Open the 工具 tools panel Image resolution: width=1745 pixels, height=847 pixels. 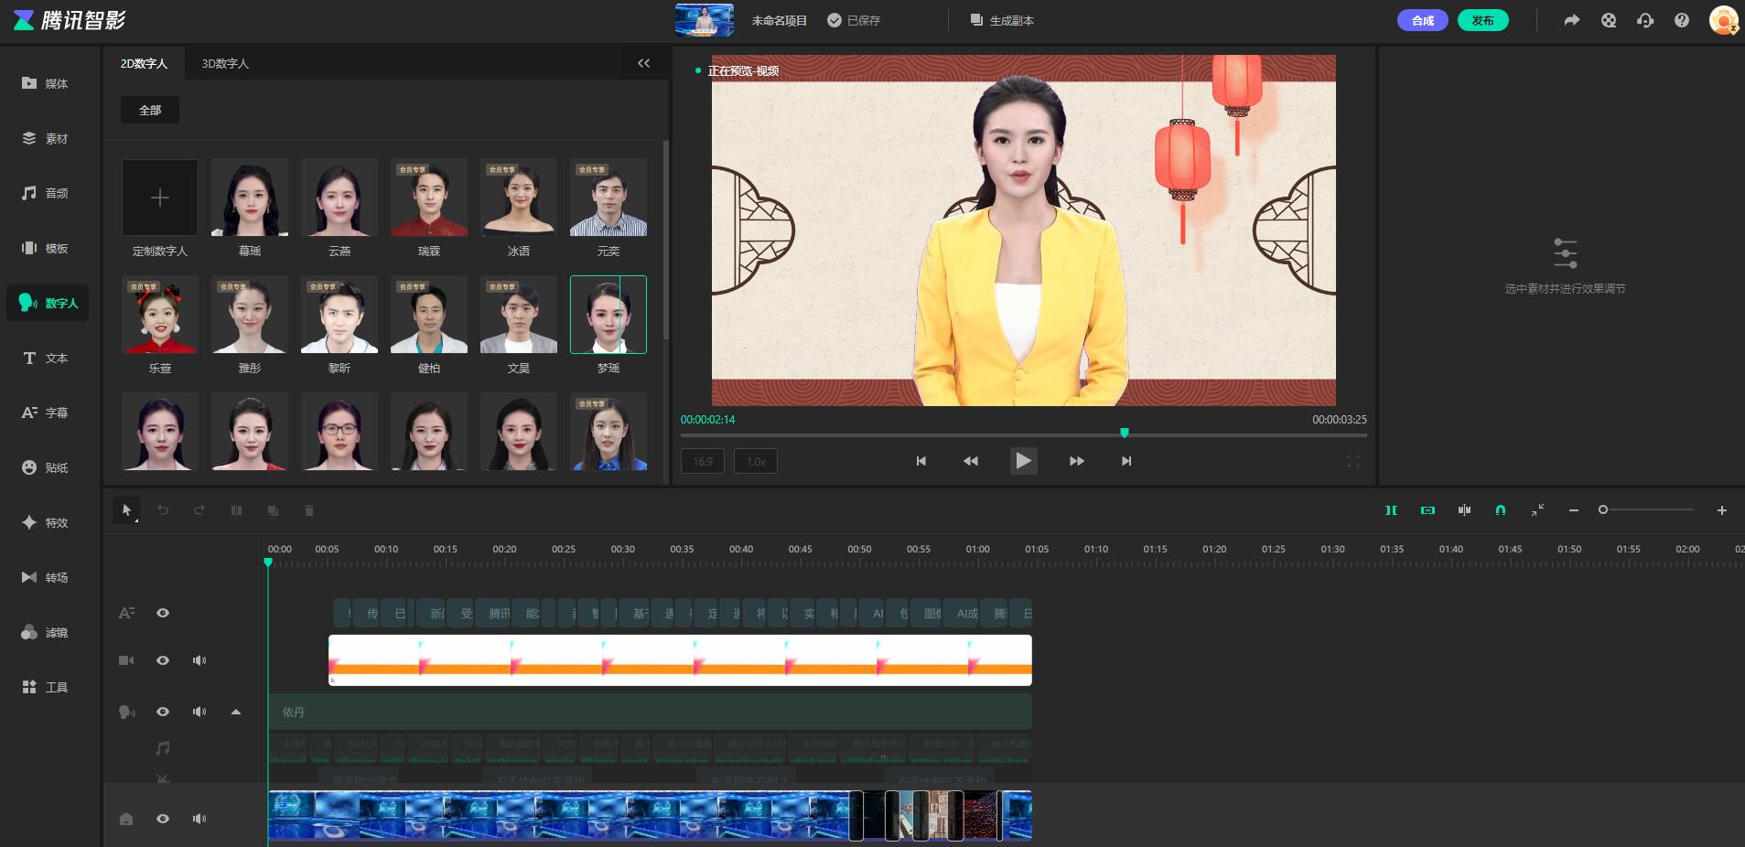pos(46,687)
